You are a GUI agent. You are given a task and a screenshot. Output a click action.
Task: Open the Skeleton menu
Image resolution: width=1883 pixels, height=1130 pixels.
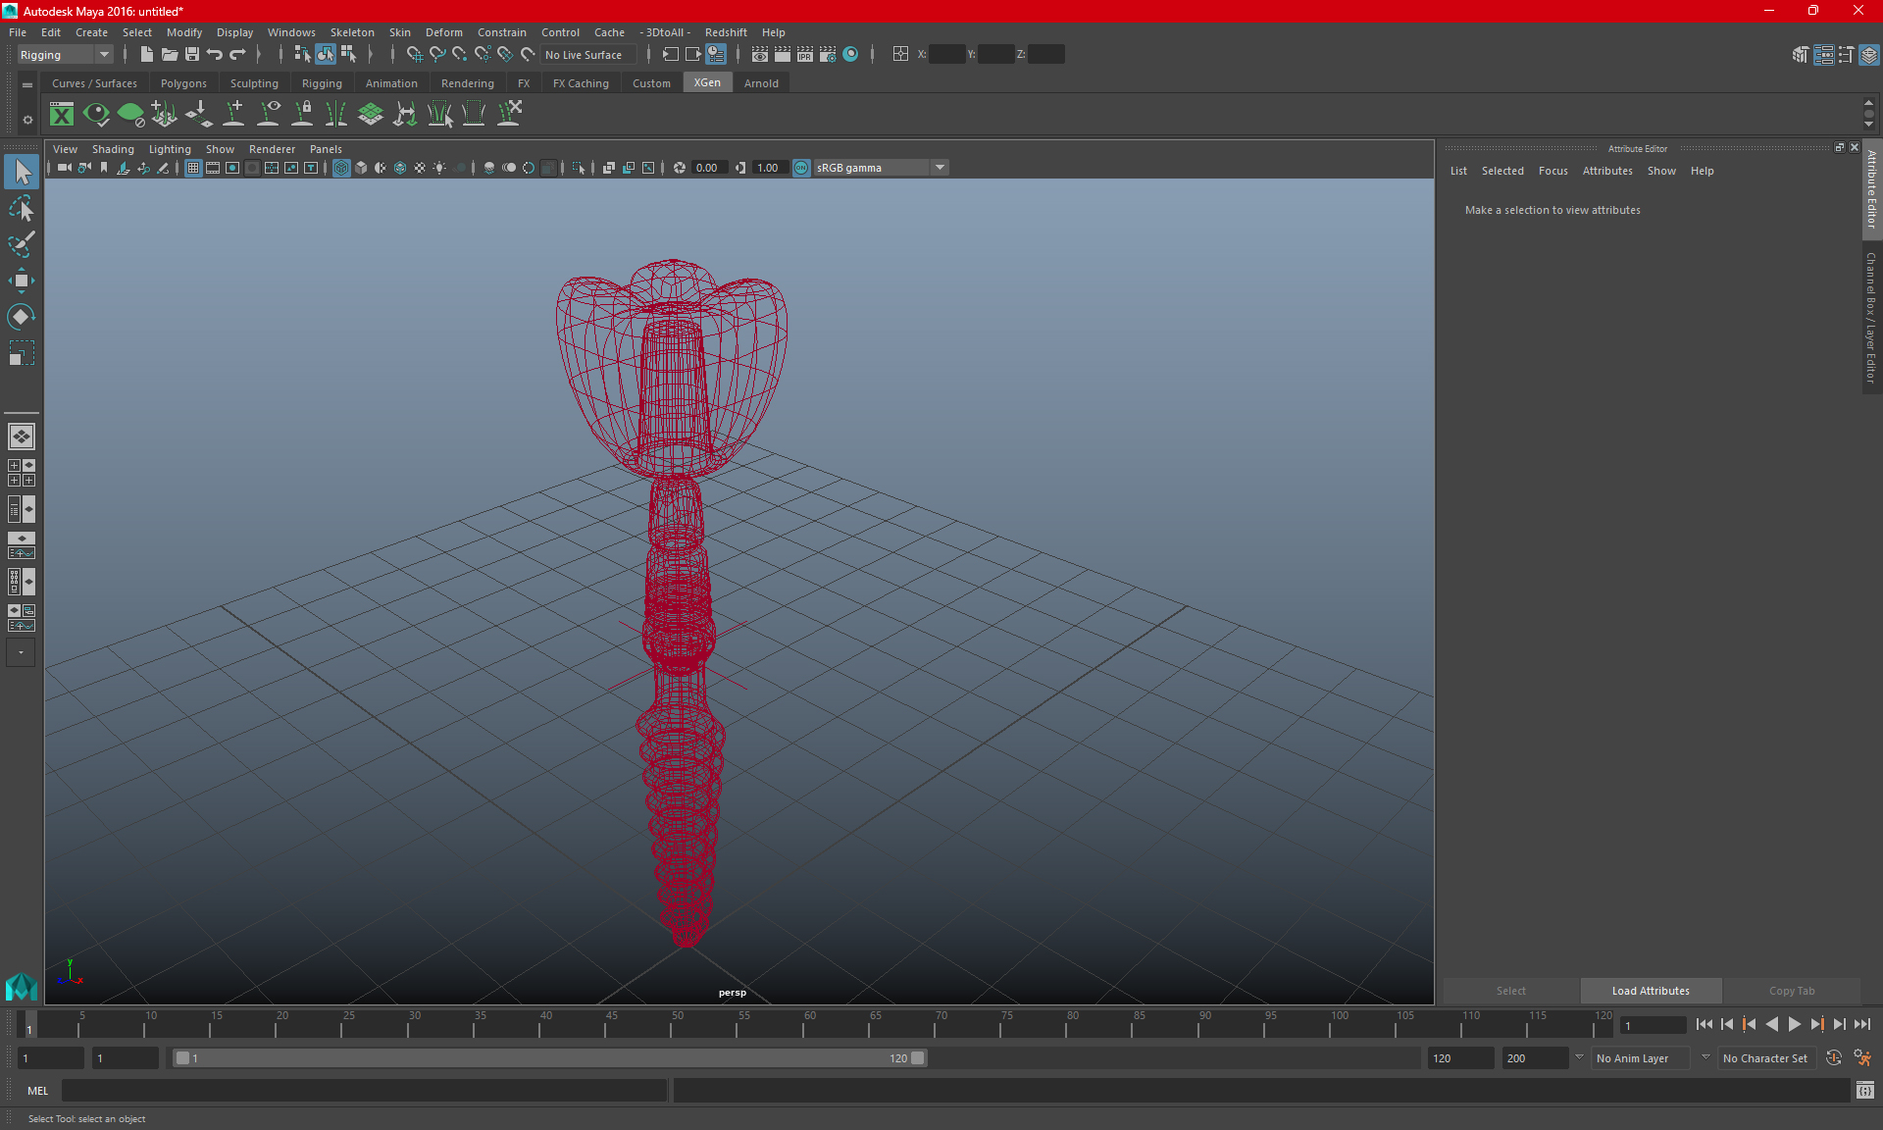[352, 32]
